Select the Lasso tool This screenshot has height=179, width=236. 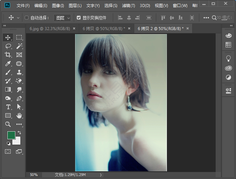(x=8, y=46)
